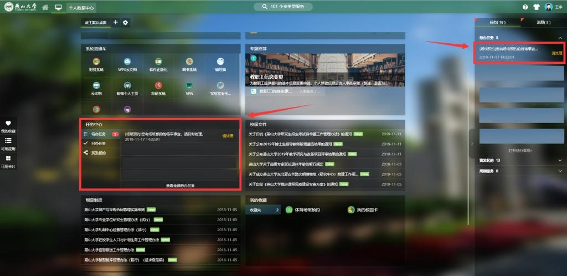Switch to the 消息(3) tab

pos(543,22)
